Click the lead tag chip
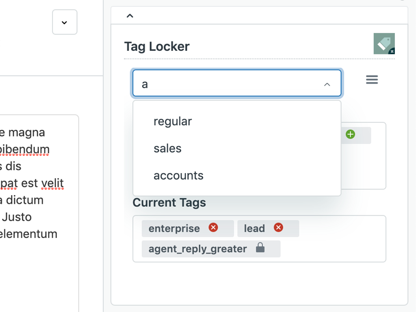The height and width of the screenshot is (312, 416). coord(254,229)
